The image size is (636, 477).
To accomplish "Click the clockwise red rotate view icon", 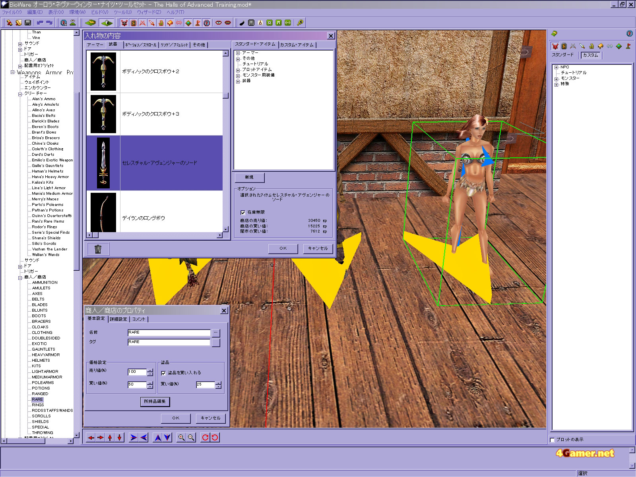I will [205, 438].
